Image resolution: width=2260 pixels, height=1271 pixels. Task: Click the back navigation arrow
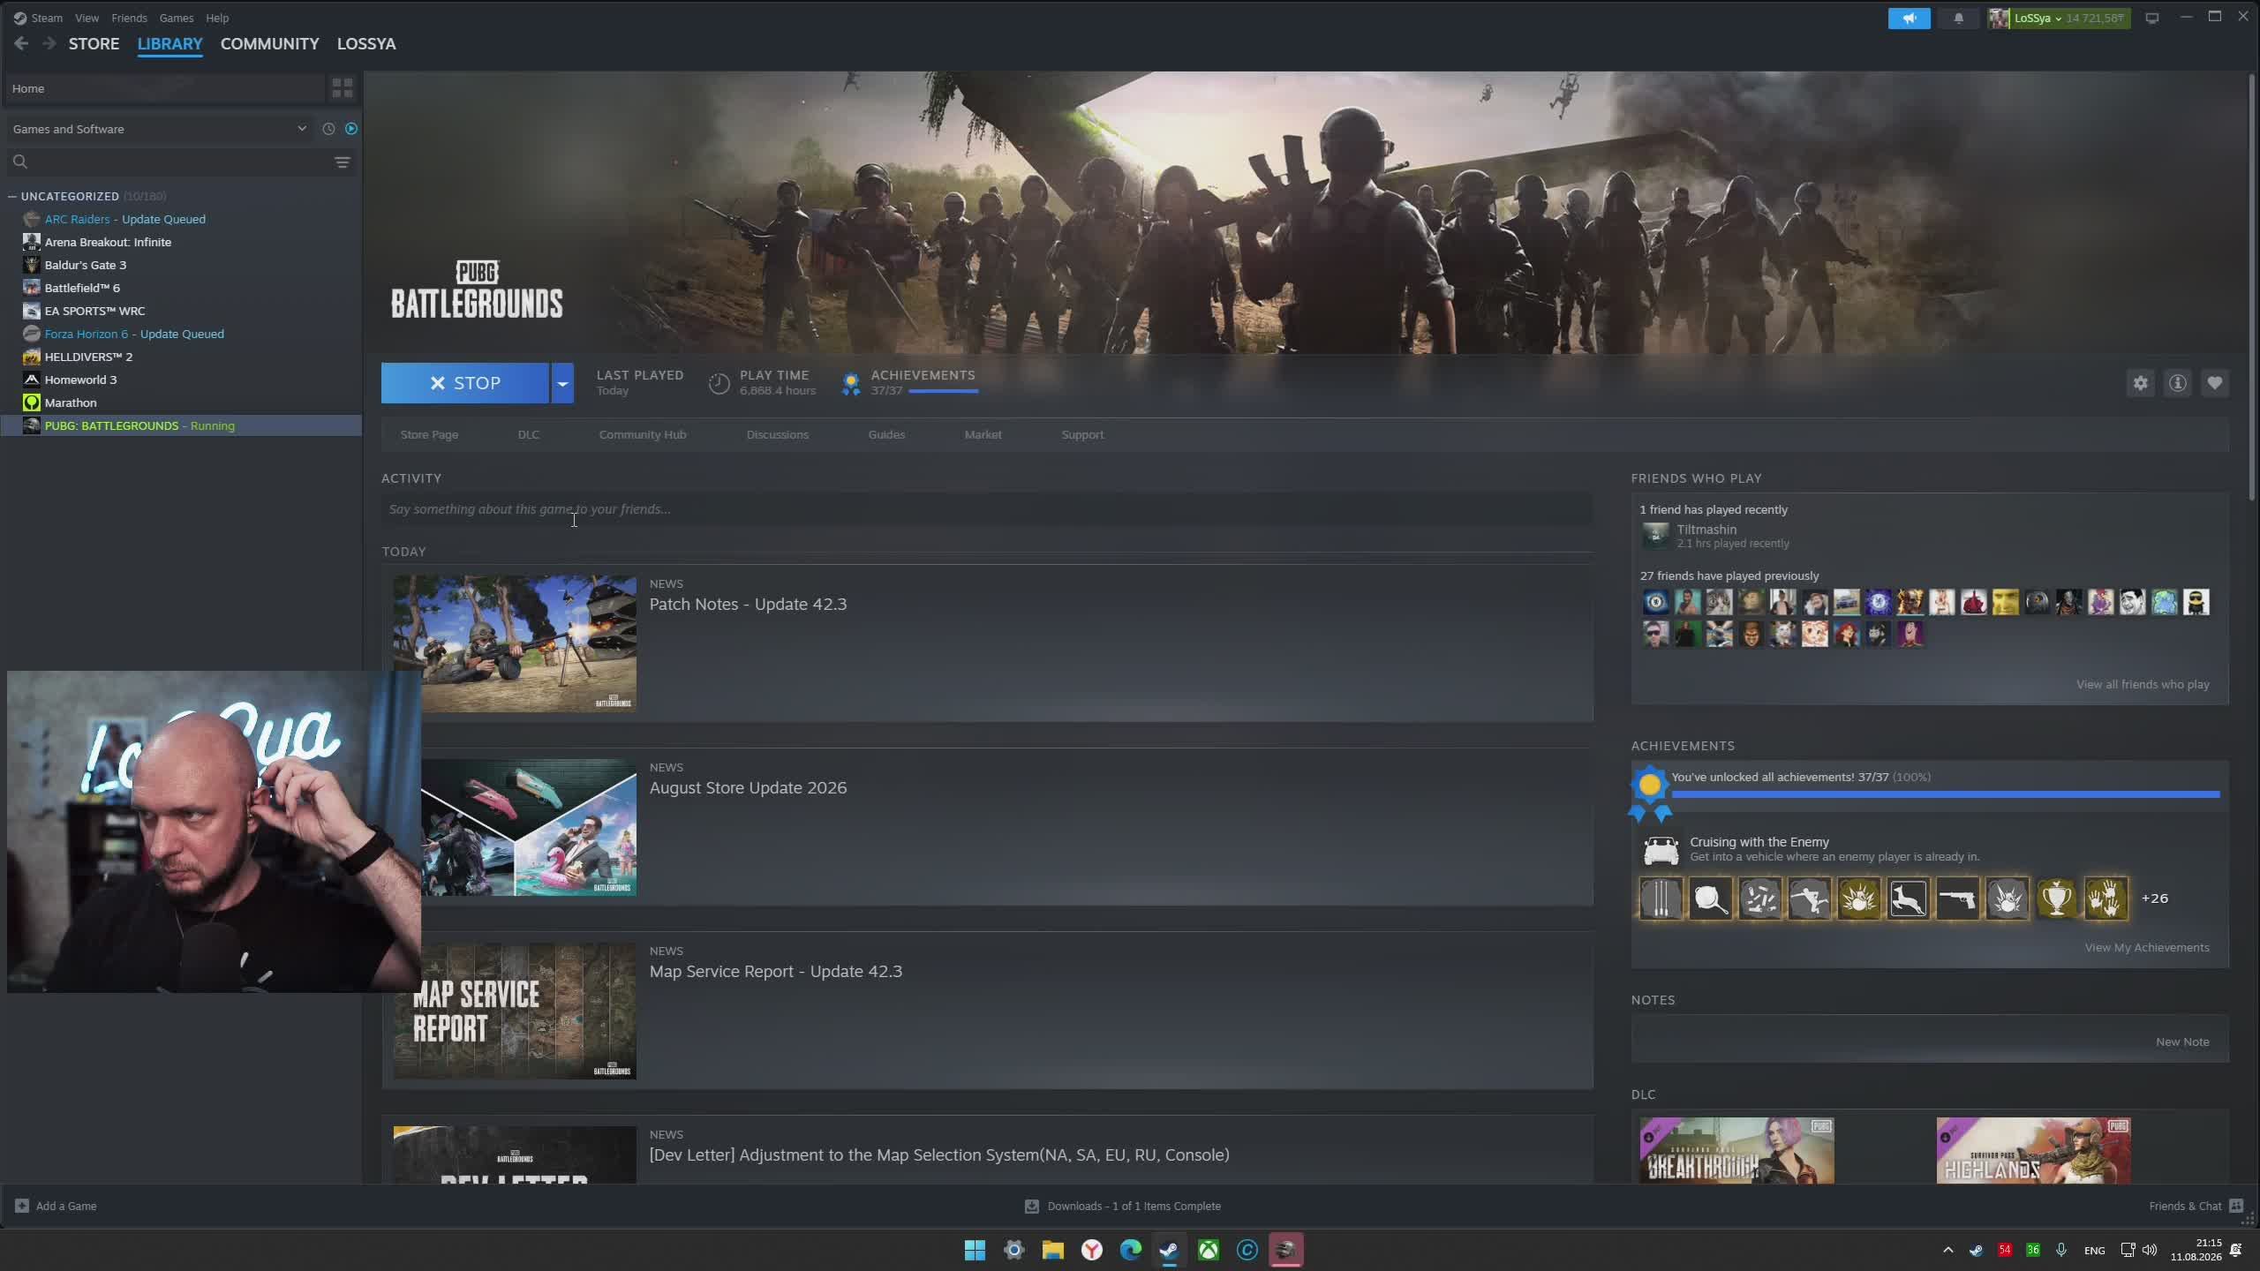tap(21, 43)
